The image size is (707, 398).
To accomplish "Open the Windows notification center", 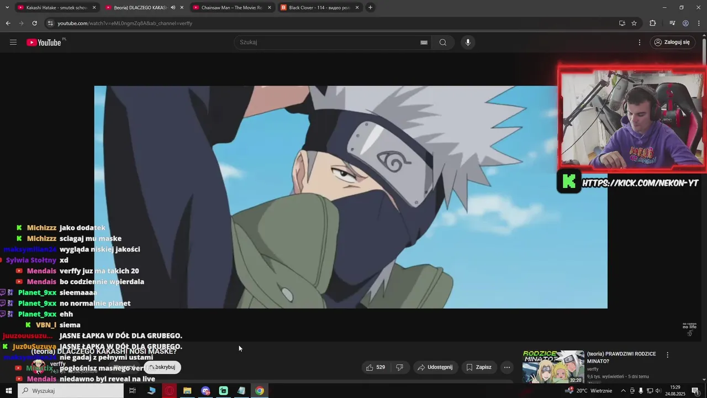I will click(695, 391).
